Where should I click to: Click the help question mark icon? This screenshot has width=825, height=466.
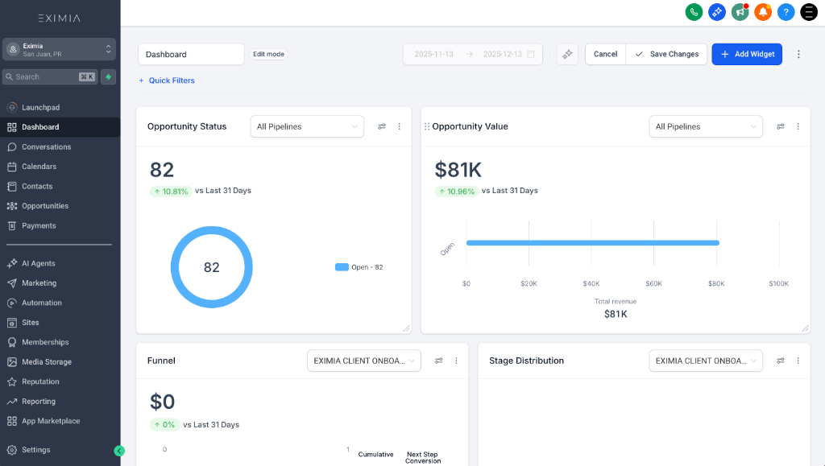point(786,12)
